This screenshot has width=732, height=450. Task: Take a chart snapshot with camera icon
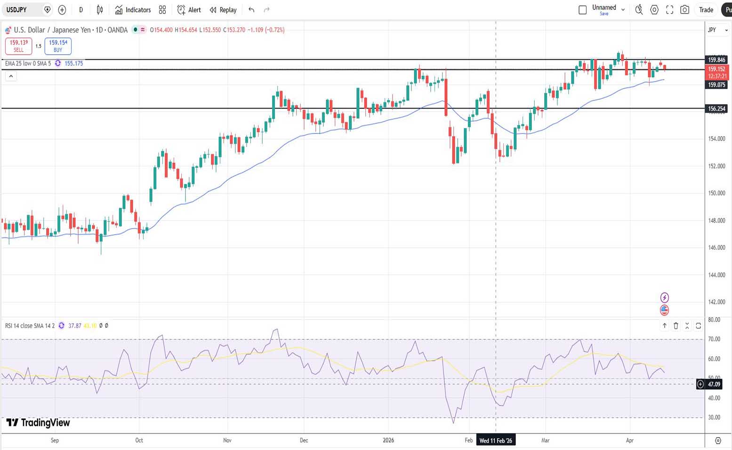[x=685, y=10]
